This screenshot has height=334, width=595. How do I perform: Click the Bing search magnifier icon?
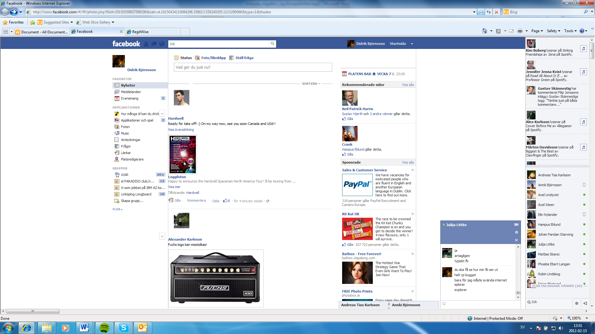pos(586,12)
